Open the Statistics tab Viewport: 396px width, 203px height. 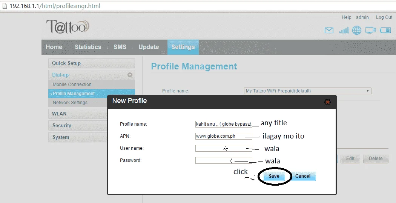88,47
